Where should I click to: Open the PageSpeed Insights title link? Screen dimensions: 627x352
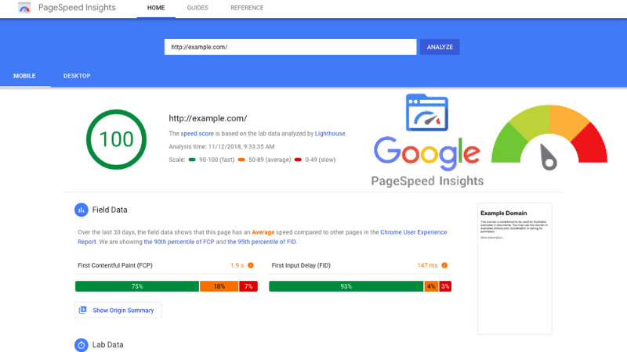(77, 8)
